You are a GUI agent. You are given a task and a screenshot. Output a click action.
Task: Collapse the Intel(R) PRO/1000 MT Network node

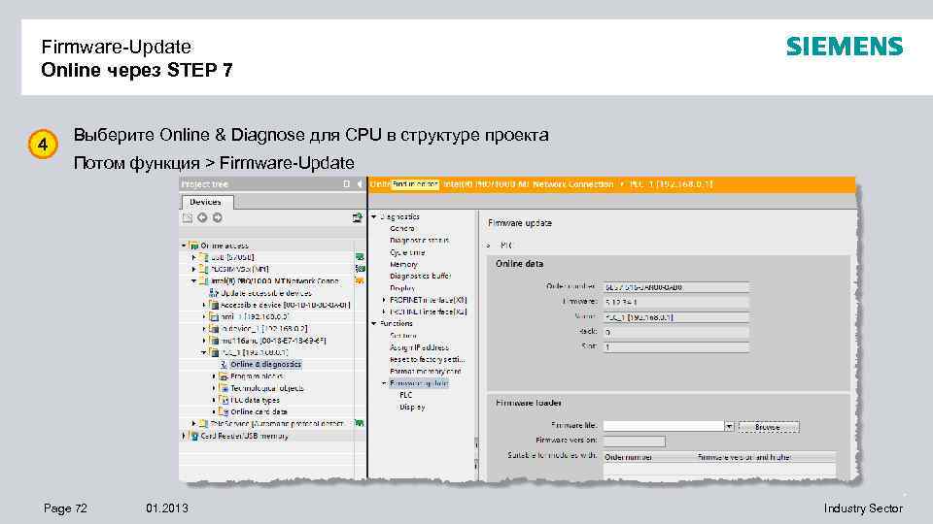(x=194, y=281)
